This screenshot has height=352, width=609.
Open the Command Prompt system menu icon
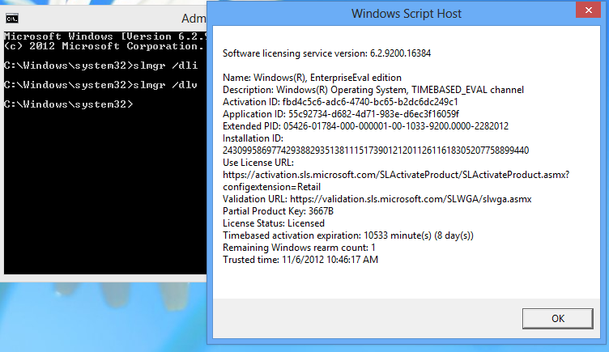point(12,19)
